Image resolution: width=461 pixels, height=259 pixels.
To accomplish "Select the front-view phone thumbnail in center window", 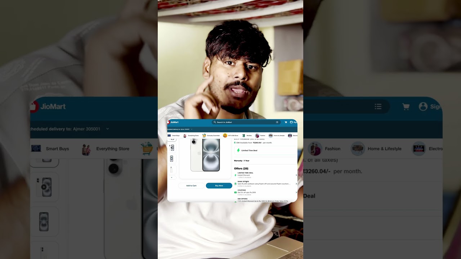I will (172, 159).
